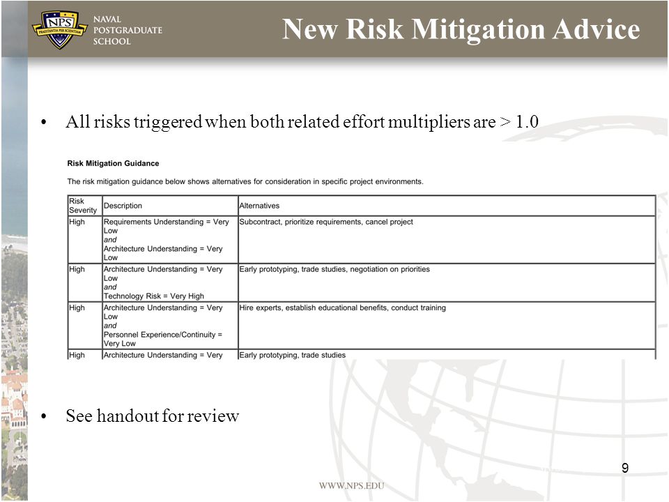Click the Personnel Experience/Continuity description cell
The width and height of the screenshot is (669, 502).
click(x=170, y=326)
